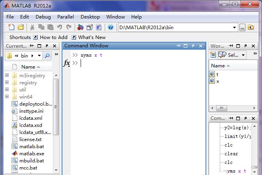Click the Workspace horizontal scrollbar thumb

[x=222, y=108]
